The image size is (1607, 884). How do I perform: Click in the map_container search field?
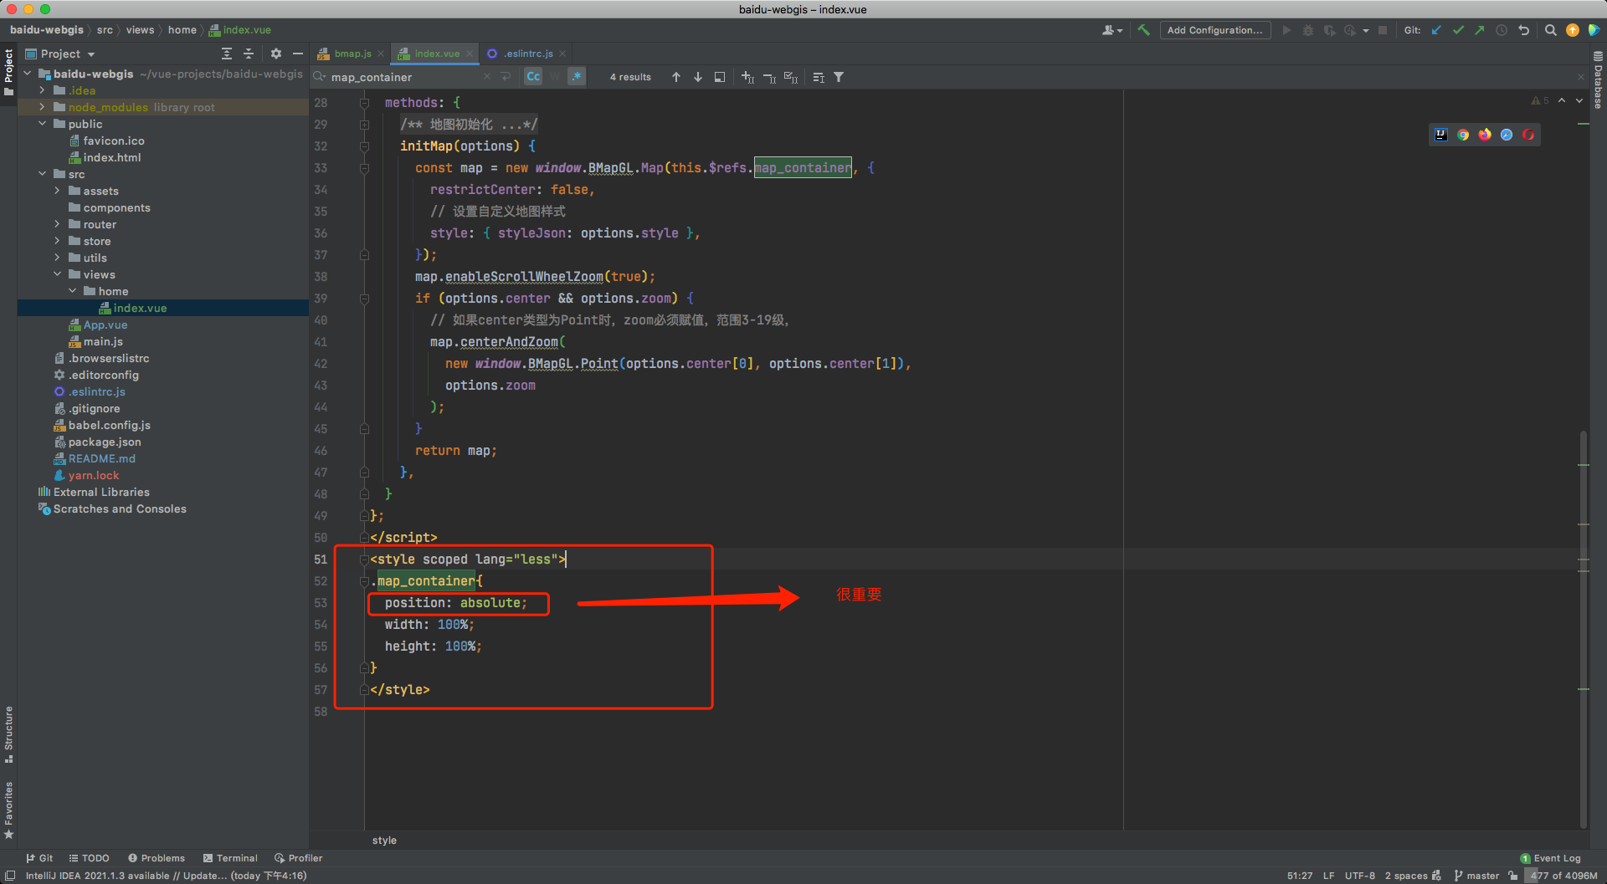pos(403,77)
